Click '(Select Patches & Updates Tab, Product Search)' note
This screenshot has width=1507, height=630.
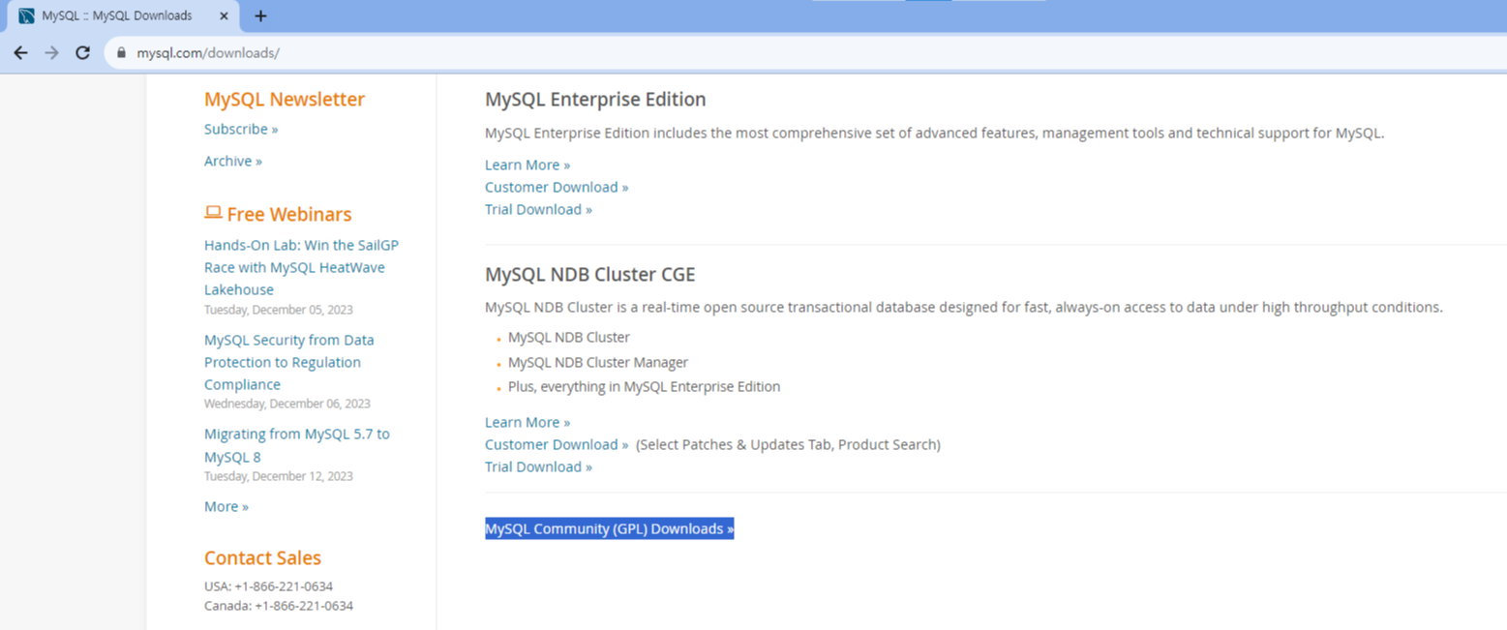788,444
